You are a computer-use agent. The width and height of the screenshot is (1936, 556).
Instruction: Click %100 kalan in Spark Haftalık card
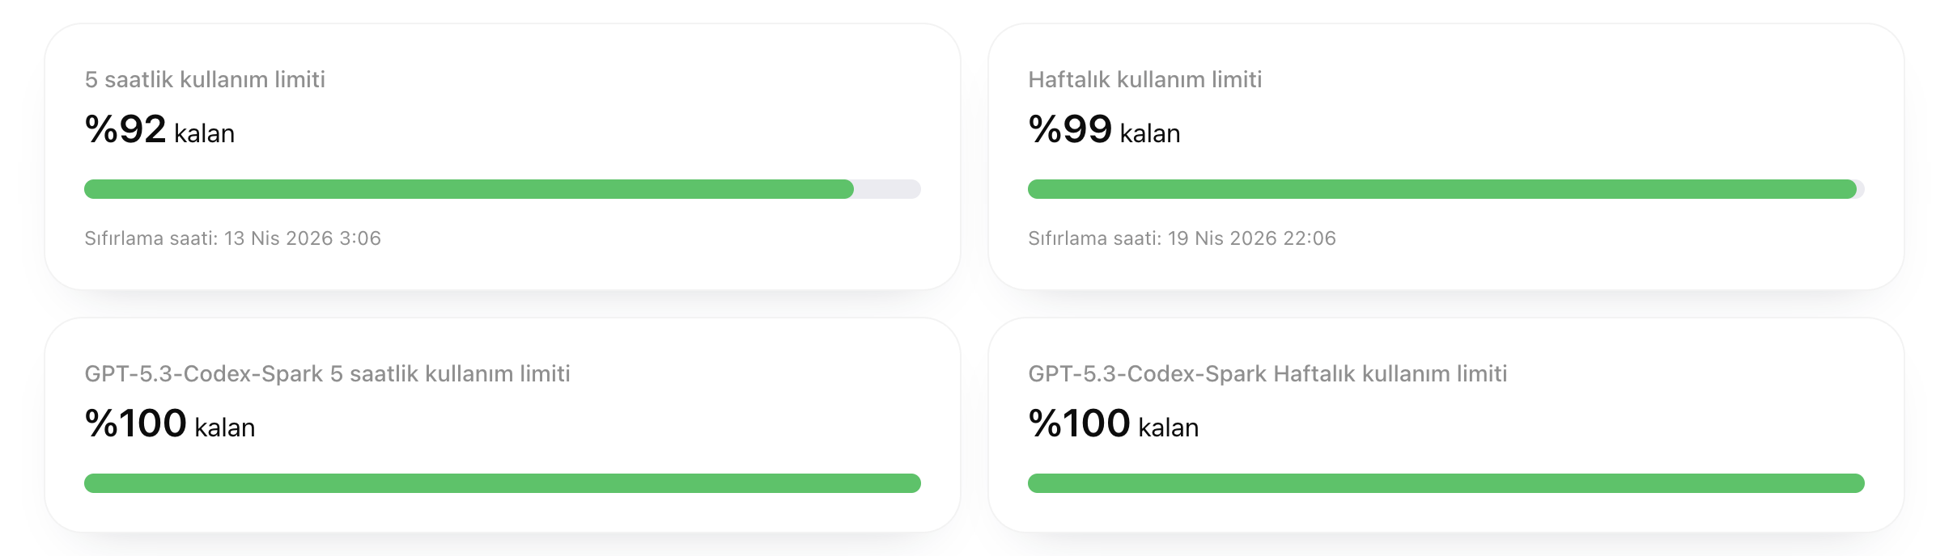pyautogui.click(x=1114, y=423)
